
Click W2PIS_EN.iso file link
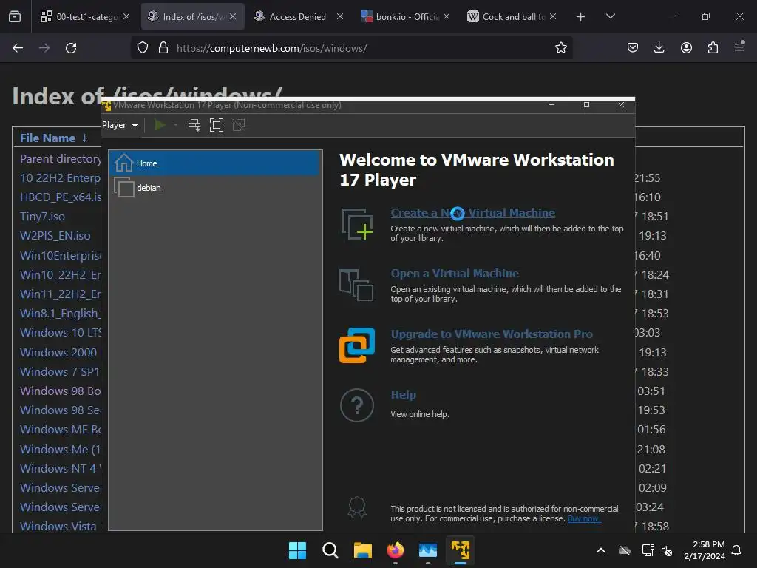click(x=55, y=236)
